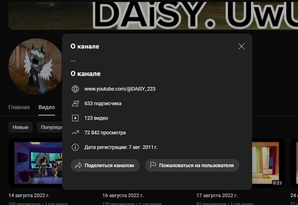Click Пожаловаться на пользователя button

click(x=192, y=165)
